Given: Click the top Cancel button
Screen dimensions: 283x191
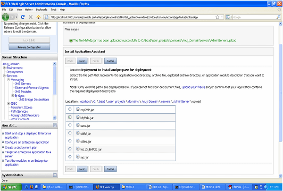Looking at the screenshot, I should point(110,61).
